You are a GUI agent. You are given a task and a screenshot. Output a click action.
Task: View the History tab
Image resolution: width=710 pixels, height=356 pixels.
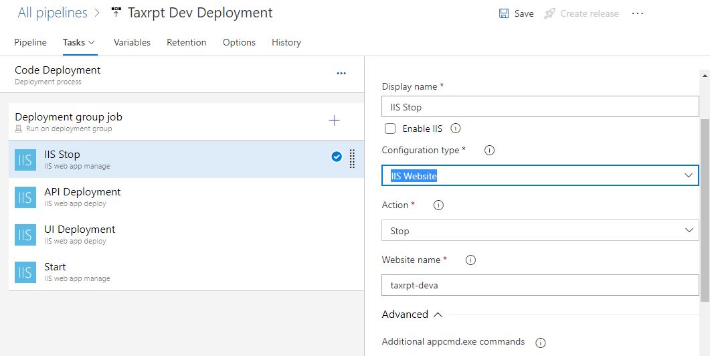286,43
